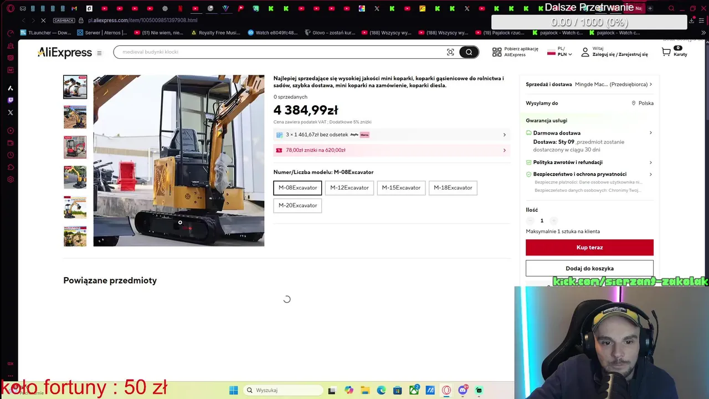Click the Dodaj do koszyka button
This screenshot has height=399, width=709.
[589, 268]
